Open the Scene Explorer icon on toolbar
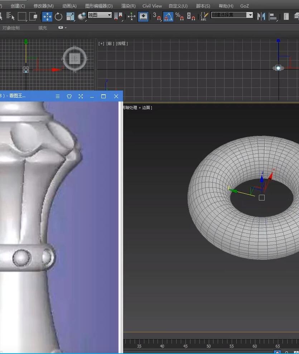This screenshot has height=354, width=299. [x=286, y=16]
